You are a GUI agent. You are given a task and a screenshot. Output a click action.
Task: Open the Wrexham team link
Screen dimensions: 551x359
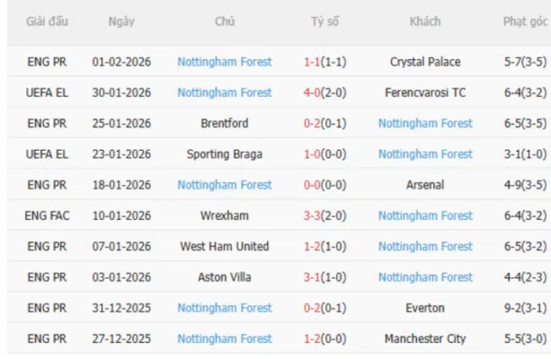225,215
